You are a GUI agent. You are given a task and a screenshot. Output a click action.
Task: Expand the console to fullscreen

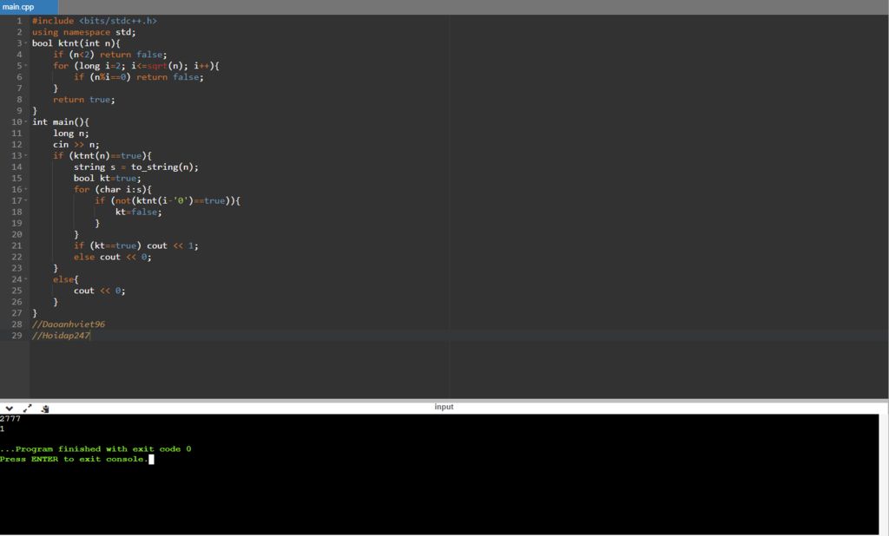tap(27, 408)
